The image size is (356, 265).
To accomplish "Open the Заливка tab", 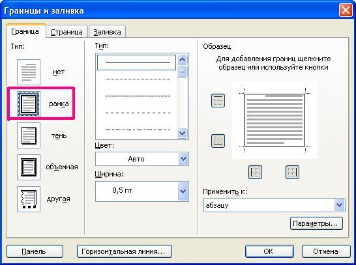I will 107,32.
